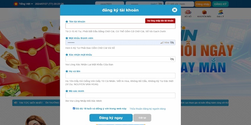This screenshot has height=125, width=251.
Task: Click the Quên? forgot password link
Action: coord(154,4)
